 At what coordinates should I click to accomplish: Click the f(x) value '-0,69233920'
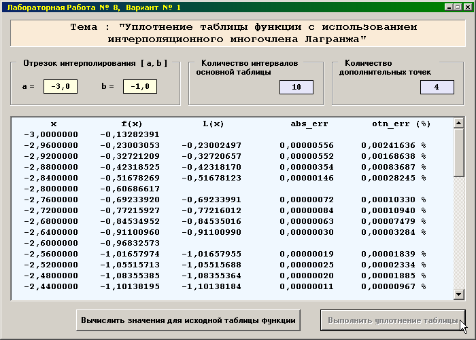point(130,200)
